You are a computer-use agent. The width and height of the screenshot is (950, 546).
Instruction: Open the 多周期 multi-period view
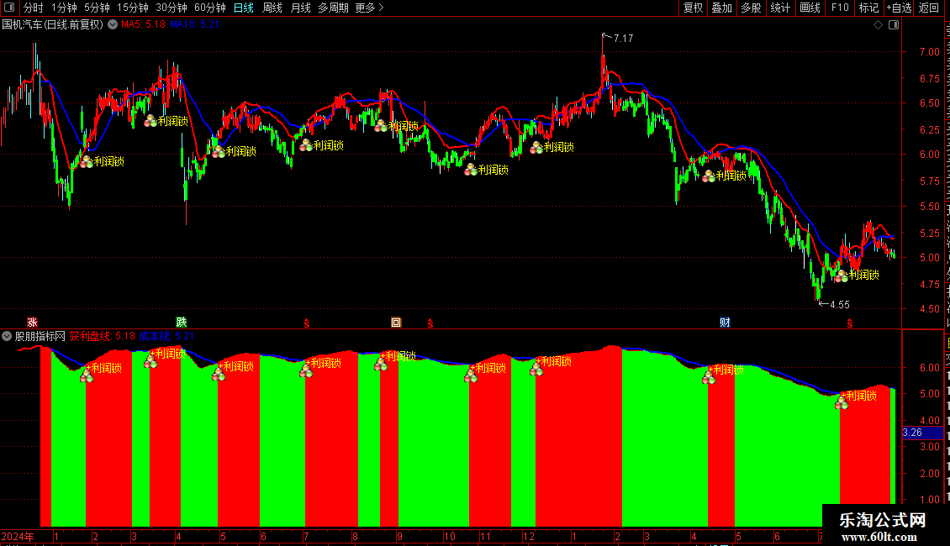click(333, 8)
